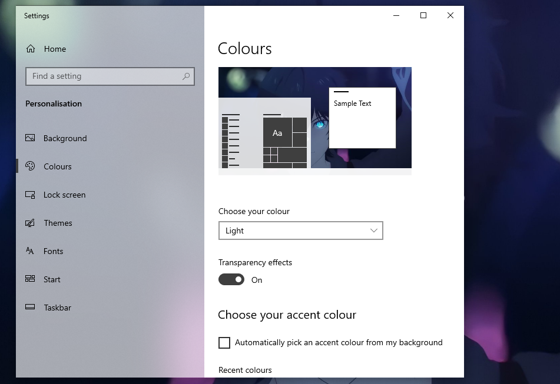Click the Fonts AA icon
Image resolution: width=560 pixels, height=384 pixels.
(30, 251)
